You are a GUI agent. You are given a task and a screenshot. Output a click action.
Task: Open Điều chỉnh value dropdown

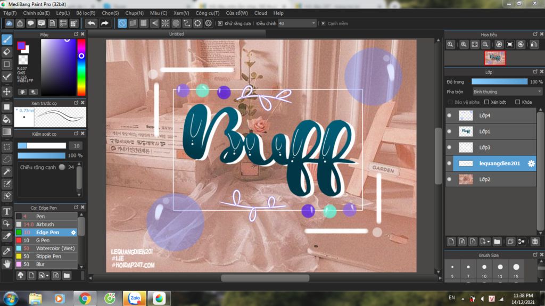[x=297, y=23]
